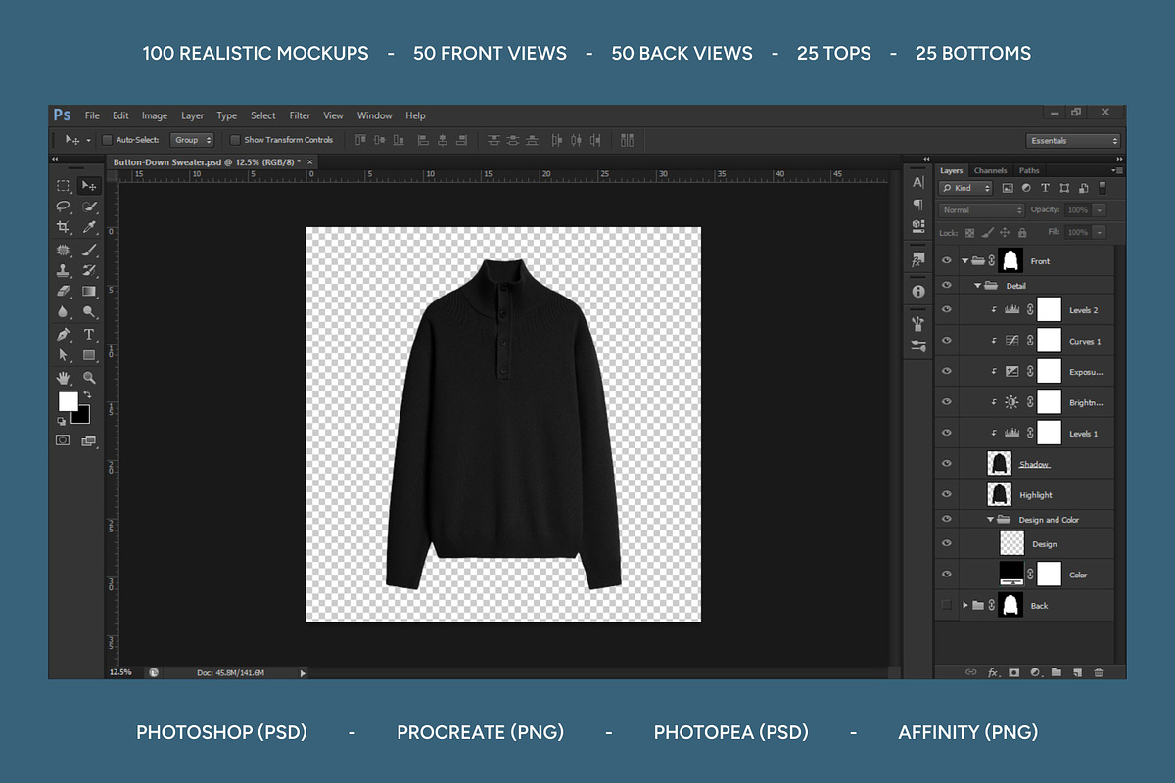Open the Fill slider dropdown arrow

(x=1100, y=232)
